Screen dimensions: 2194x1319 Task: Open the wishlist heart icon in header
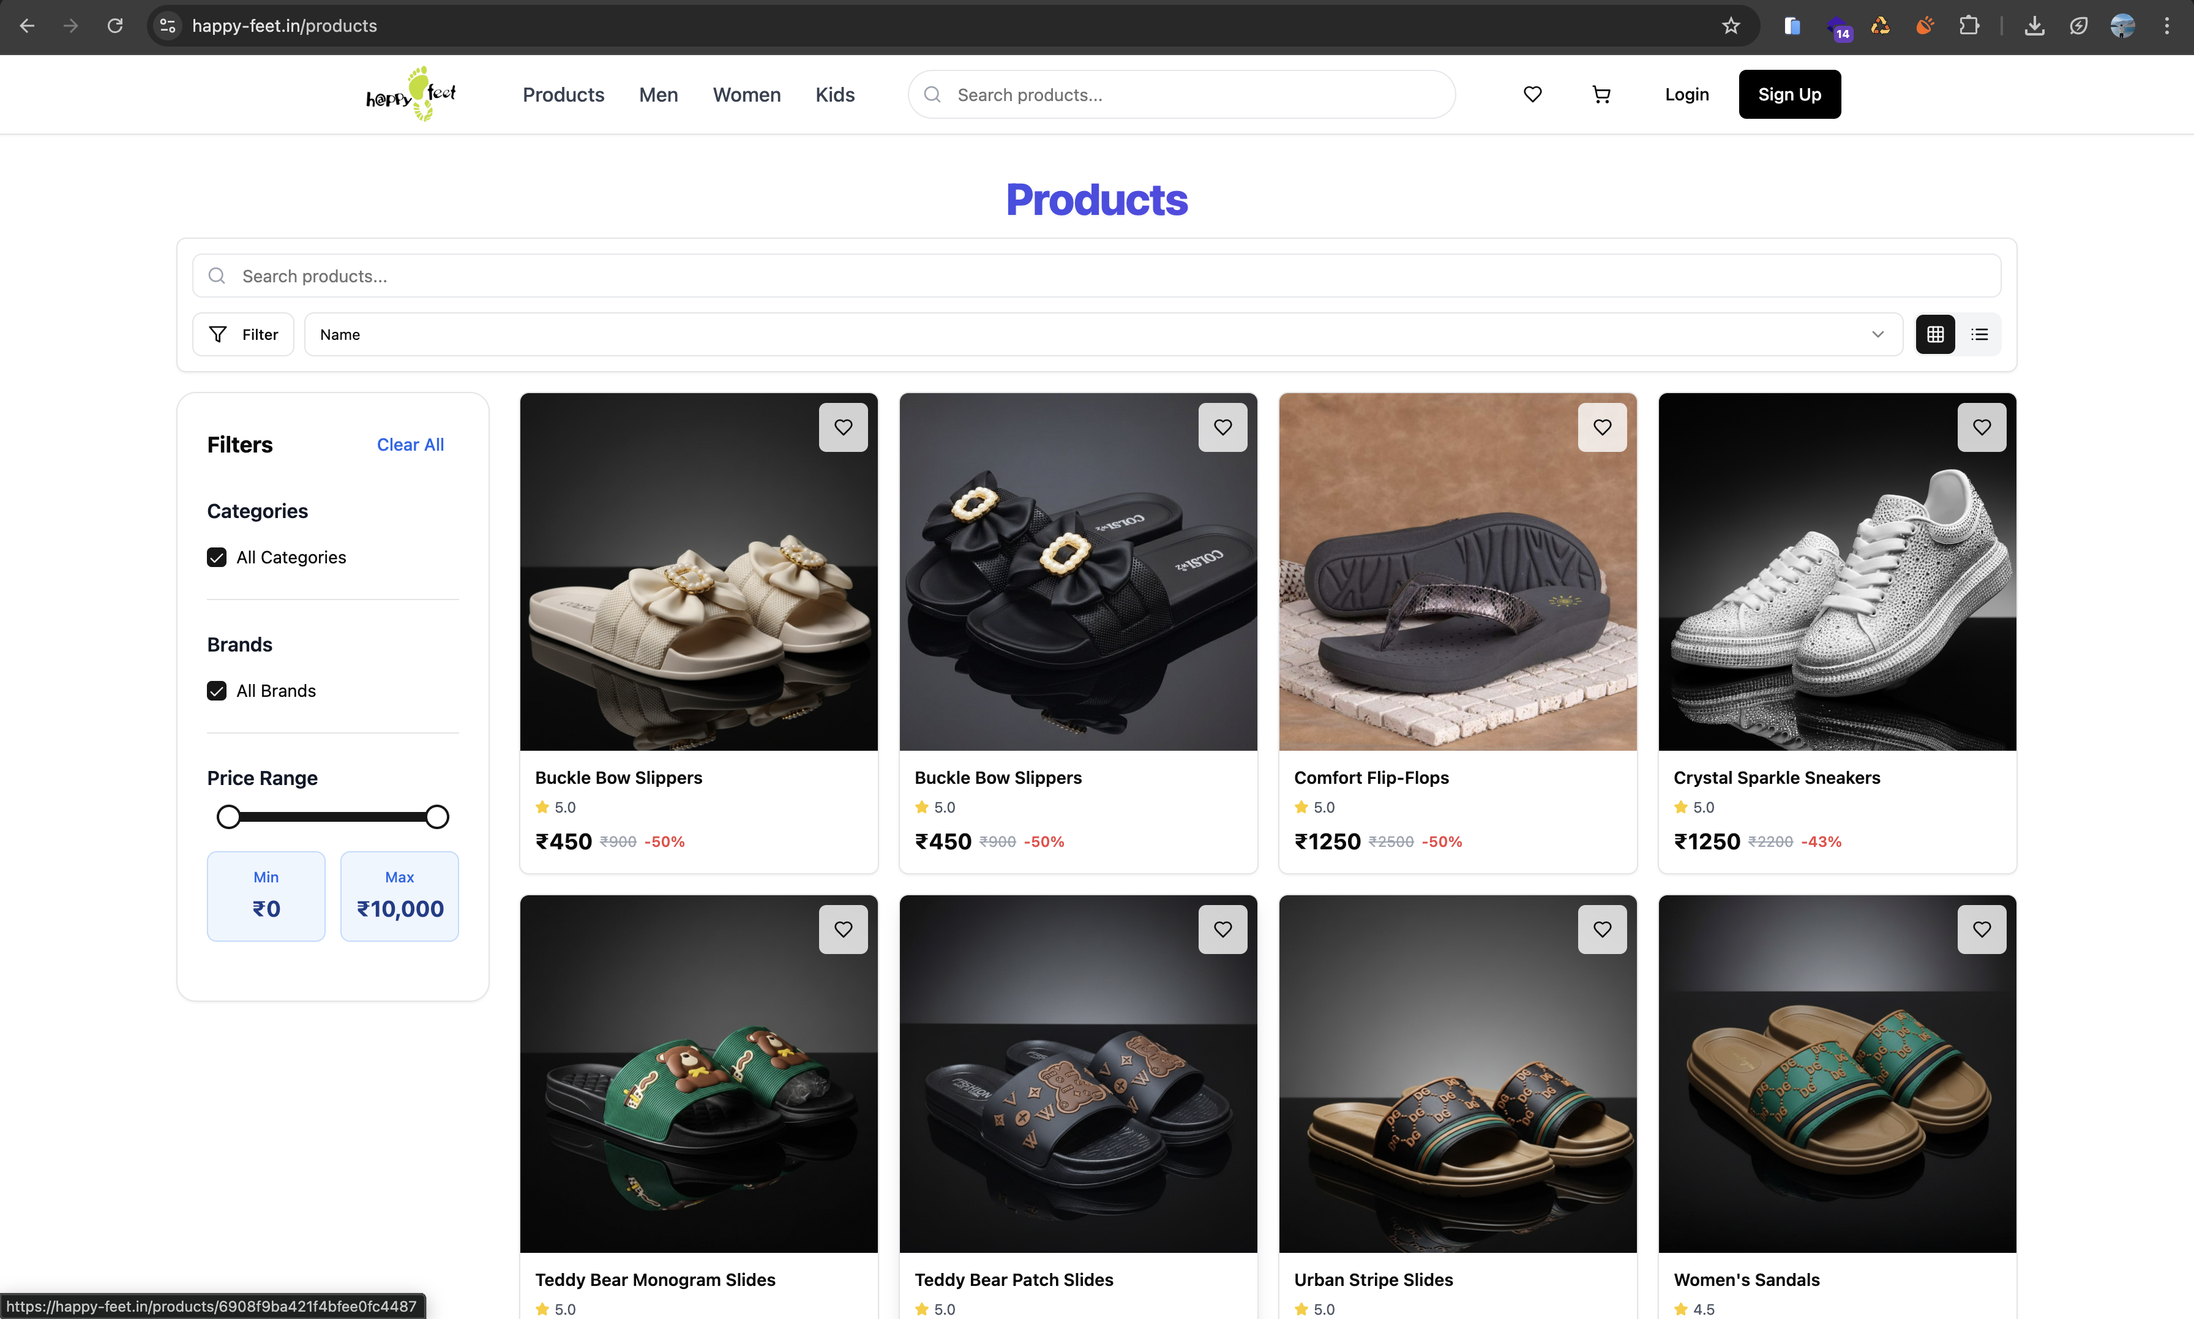pyautogui.click(x=1532, y=94)
